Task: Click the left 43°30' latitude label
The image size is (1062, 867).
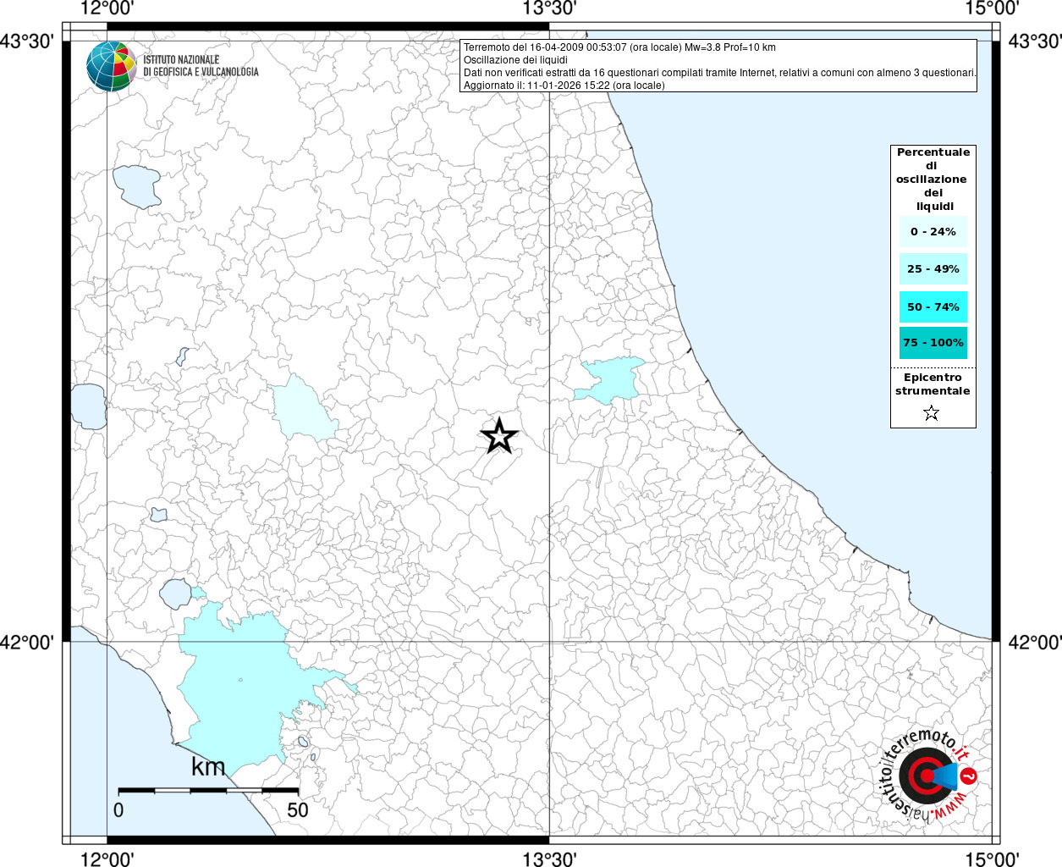Action: tap(27, 41)
